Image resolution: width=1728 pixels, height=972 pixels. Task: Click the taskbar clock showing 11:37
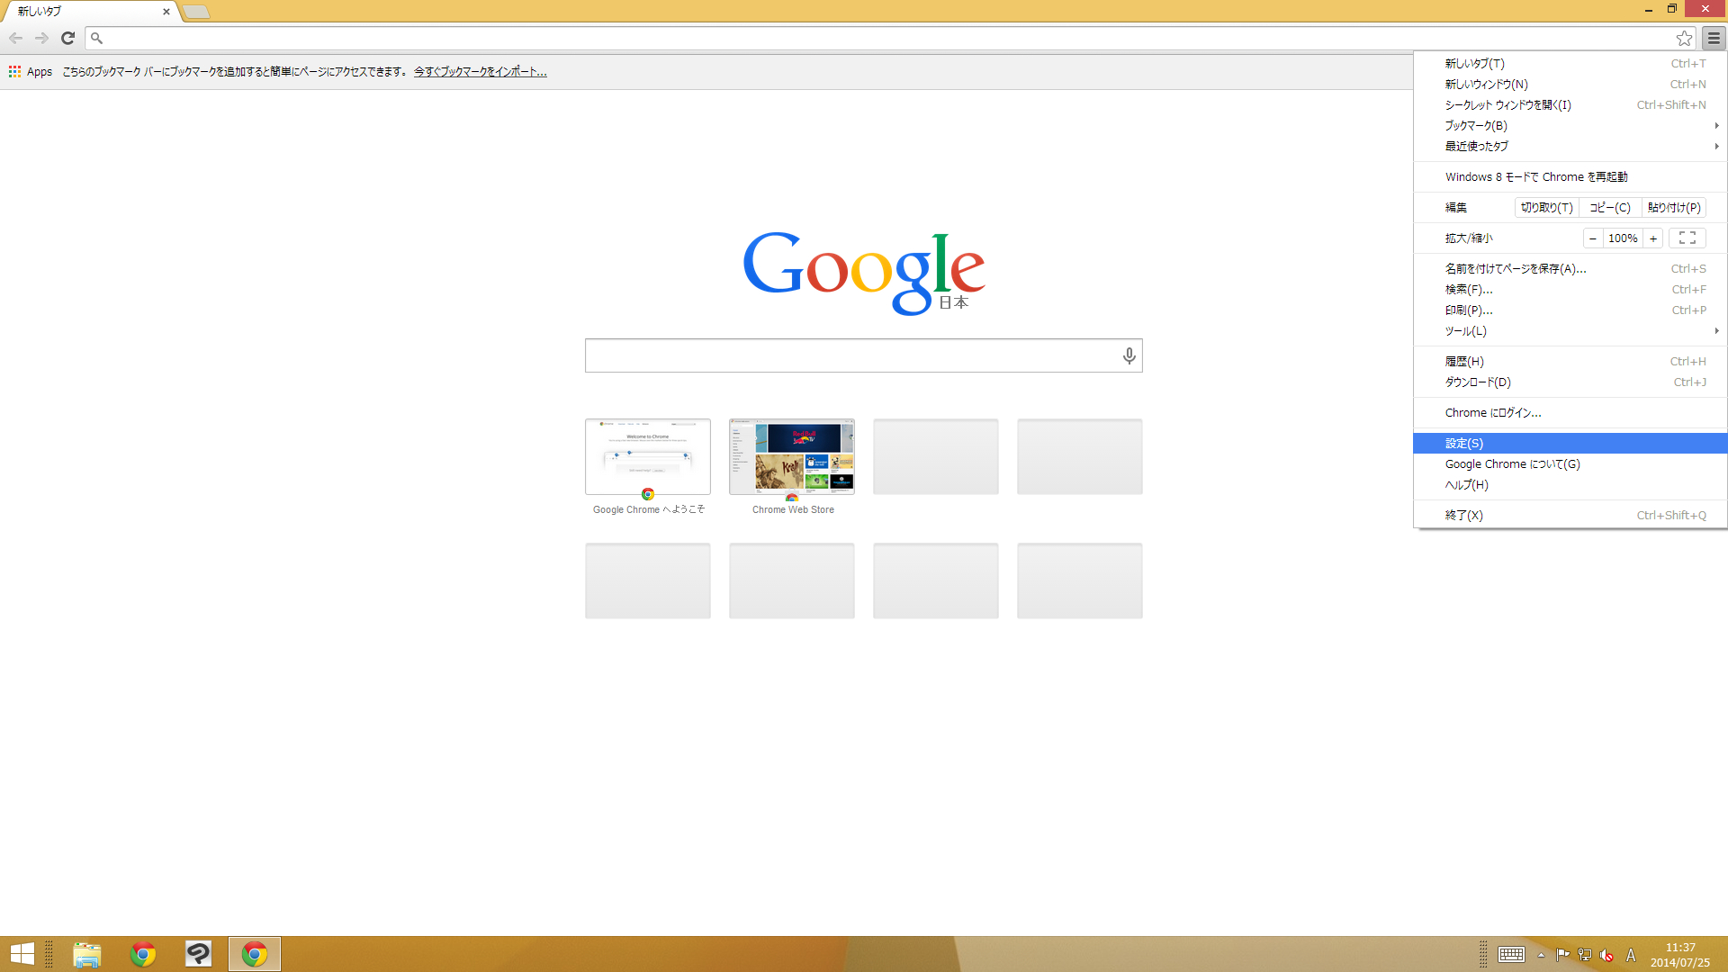click(x=1679, y=954)
